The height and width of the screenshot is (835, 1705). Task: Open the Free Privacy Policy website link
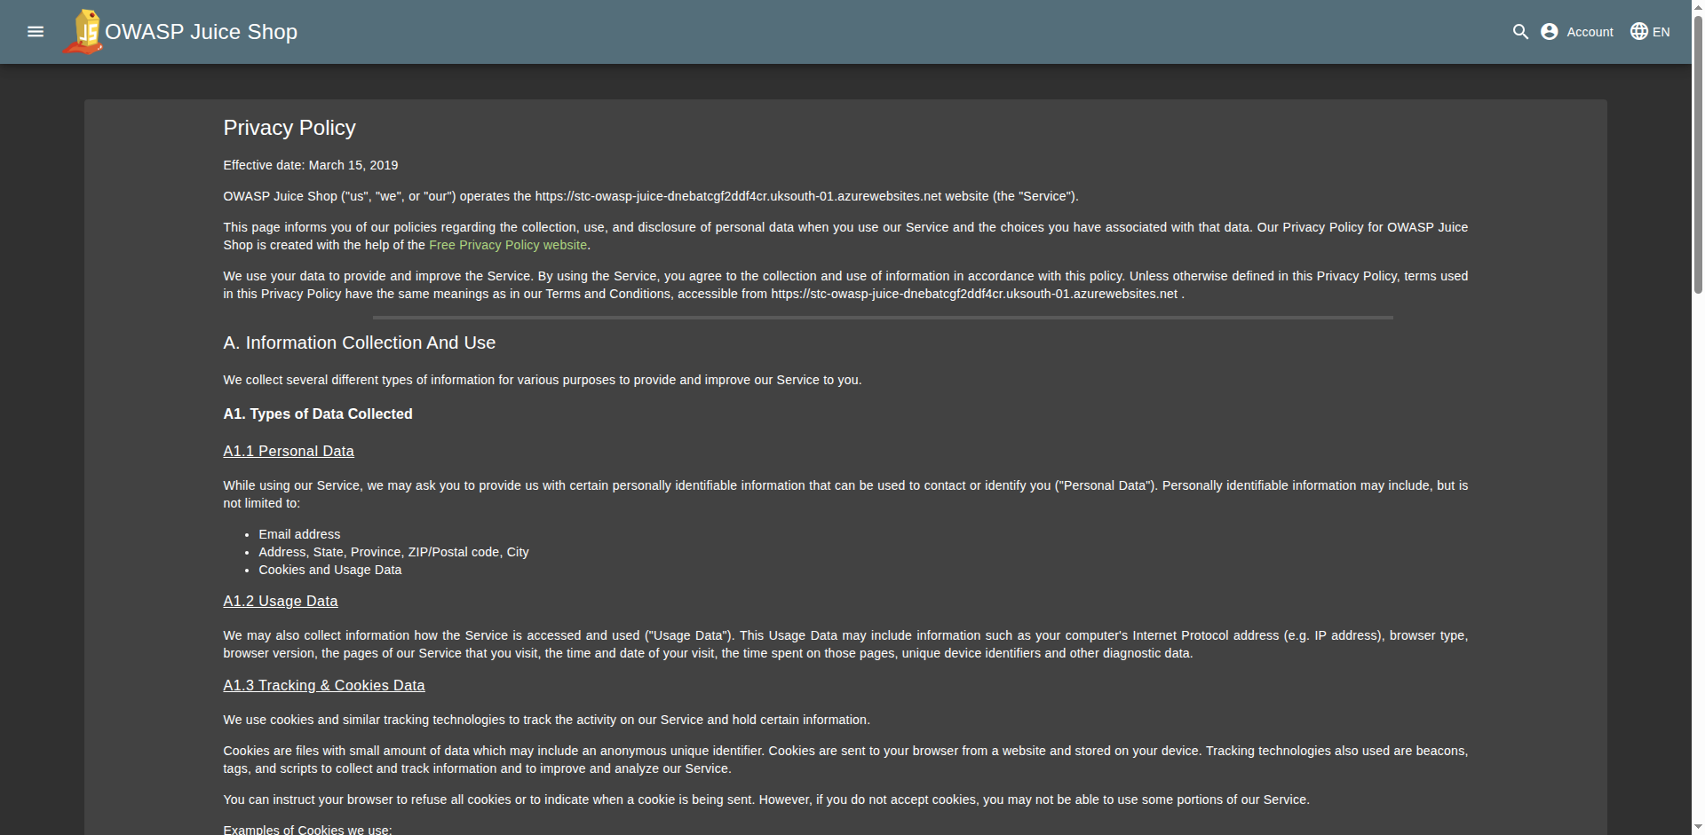tap(508, 245)
